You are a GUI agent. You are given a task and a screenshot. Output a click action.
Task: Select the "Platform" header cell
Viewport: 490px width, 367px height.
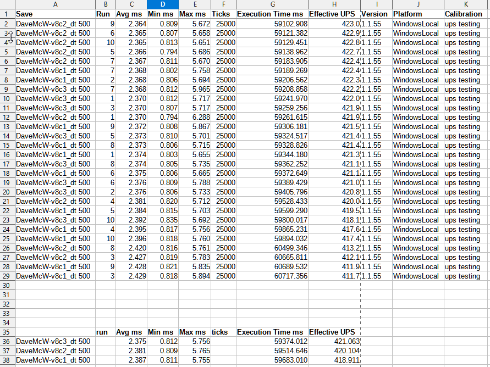click(418, 14)
